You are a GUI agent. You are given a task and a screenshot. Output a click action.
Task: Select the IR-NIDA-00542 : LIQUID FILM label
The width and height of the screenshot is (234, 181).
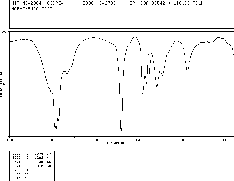coord(167,3)
